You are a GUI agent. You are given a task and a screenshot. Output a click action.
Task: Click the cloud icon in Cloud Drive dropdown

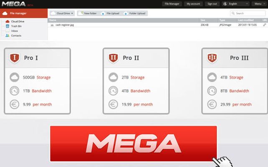coord(53,13)
